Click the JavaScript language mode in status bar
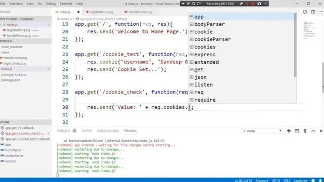 coord(301,180)
